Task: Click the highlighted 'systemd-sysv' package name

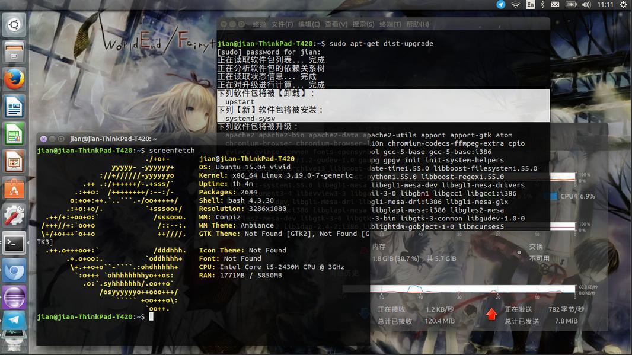Action: [250, 119]
